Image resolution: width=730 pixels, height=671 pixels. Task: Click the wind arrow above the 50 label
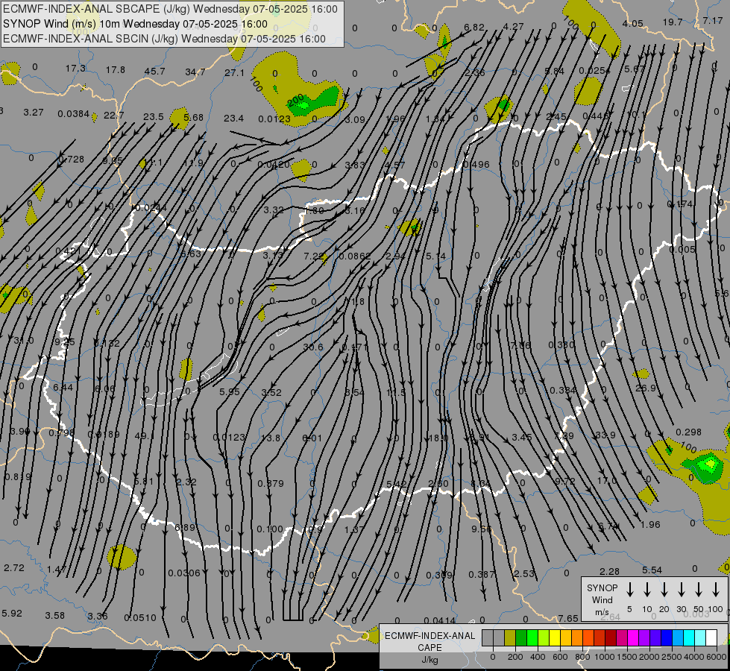point(699,590)
